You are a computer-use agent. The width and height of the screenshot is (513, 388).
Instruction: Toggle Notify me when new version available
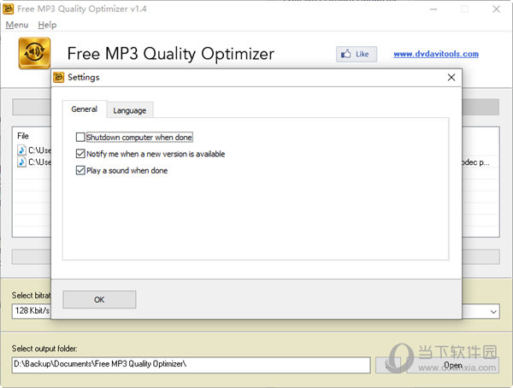point(80,154)
